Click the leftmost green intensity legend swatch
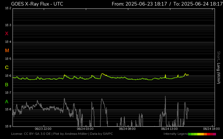Image resolution: width=223 pixels, height=139 pixels. coord(190,134)
